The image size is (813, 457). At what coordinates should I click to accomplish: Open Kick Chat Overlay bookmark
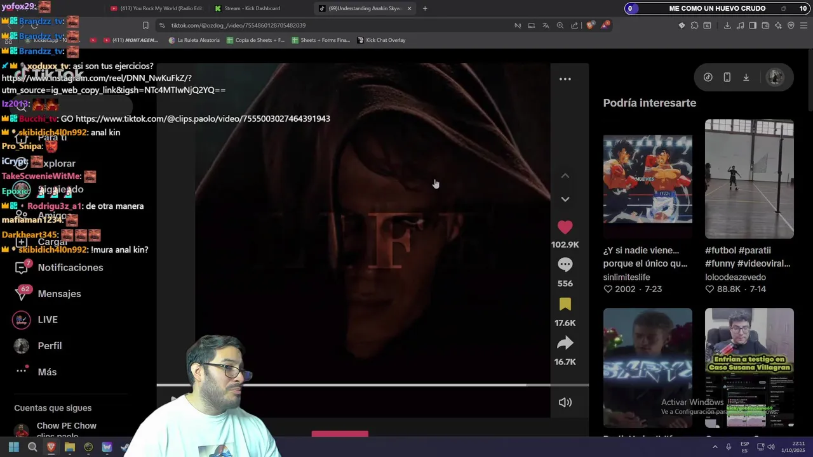381,40
